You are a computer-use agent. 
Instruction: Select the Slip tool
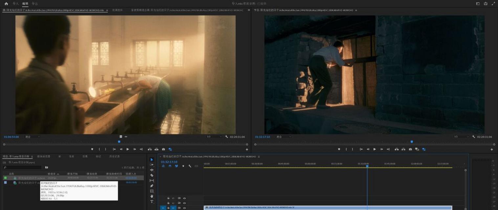pyautogui.click(x=152, y=180)
